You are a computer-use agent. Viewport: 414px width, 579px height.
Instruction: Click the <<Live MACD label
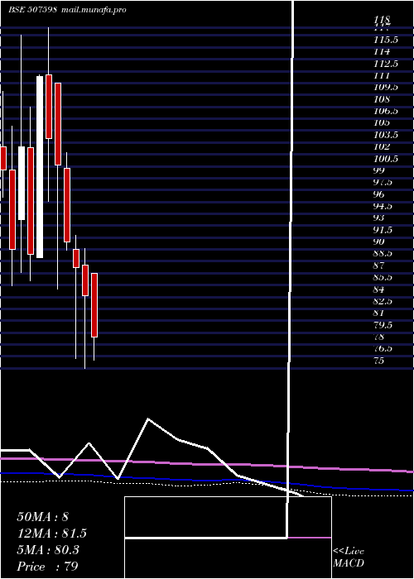(x=349, y=557)
